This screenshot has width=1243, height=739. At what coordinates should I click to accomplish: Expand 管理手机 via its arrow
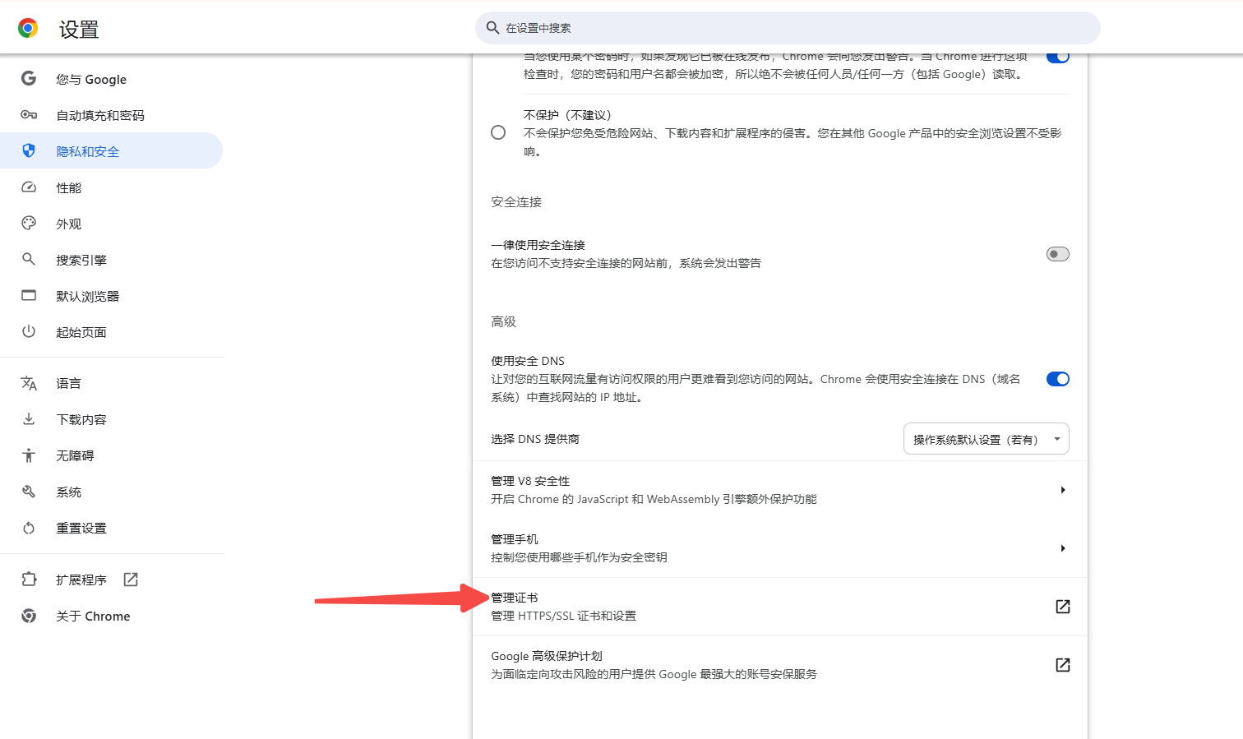point(1063,548)
